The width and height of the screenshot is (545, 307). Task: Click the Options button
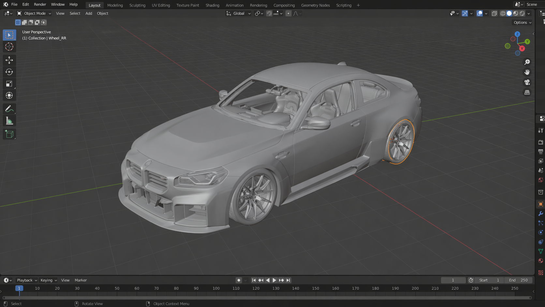(522, 23)
